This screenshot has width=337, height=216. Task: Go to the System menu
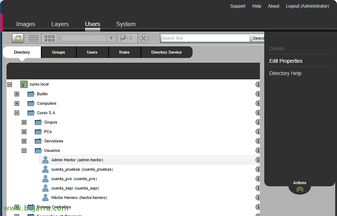pyautogui.click(x=126, y=24)
